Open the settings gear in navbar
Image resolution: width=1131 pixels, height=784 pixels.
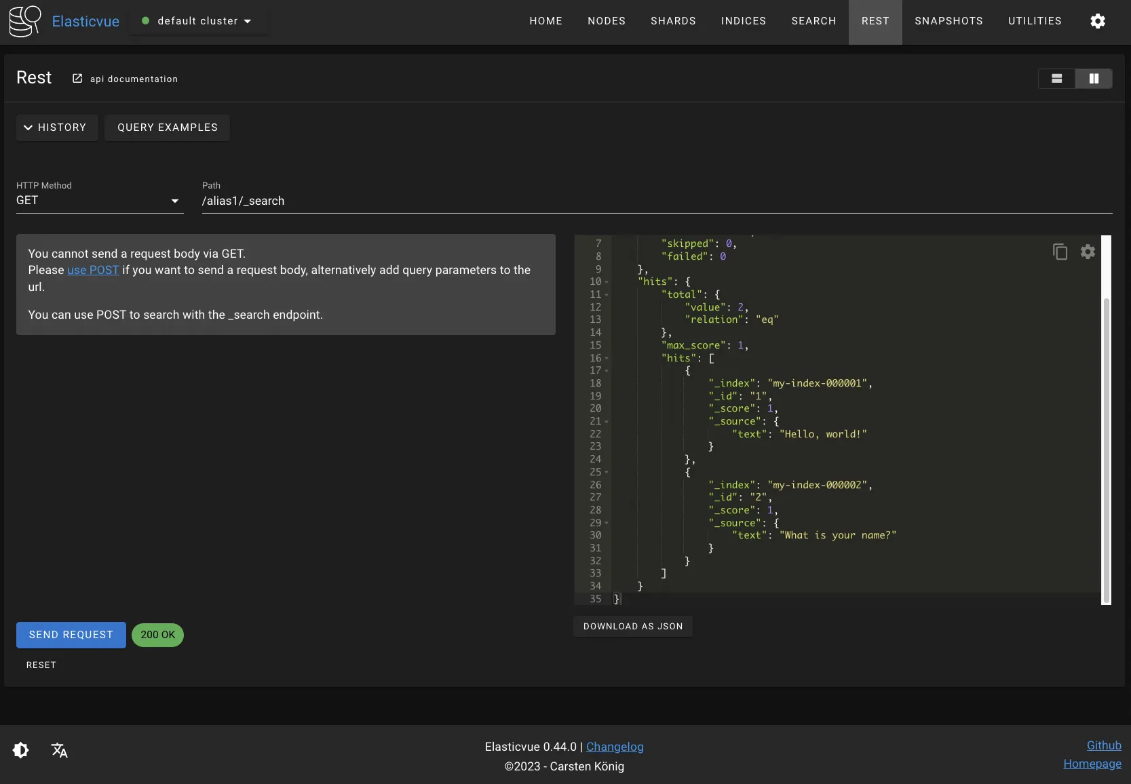click(1098, 21)
